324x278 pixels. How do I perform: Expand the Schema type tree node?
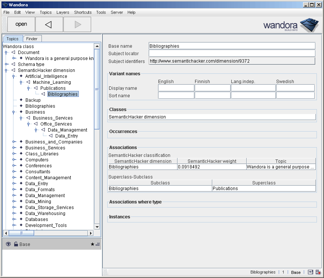click(6, 64)
